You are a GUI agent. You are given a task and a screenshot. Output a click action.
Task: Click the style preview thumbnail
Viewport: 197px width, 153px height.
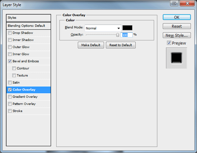[177, 58]
